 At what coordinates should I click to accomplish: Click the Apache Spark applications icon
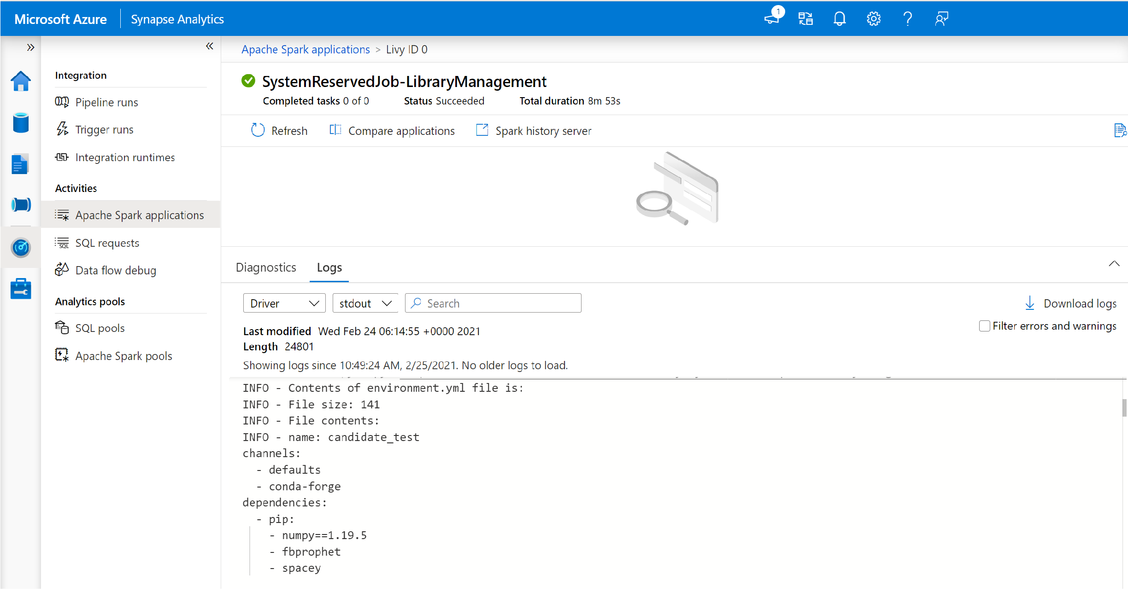tap(62, 215)
